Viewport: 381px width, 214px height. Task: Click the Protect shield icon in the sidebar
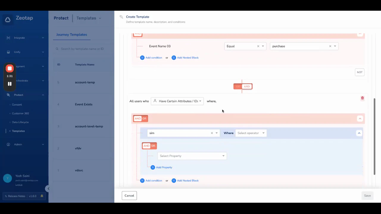coord(8,95)
